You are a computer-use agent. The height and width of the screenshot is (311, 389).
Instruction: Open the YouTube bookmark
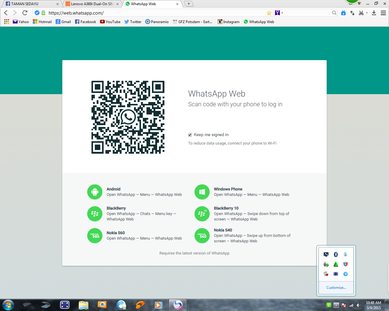[x=110, y=22]
